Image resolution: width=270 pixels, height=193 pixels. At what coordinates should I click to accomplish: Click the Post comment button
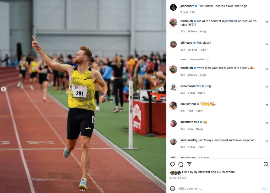[264, 189]
